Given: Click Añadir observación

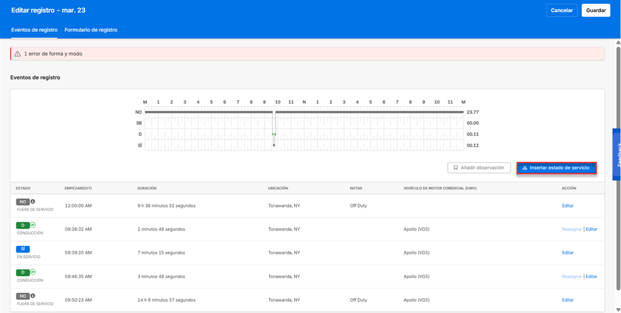Looking at the screenshot, I should [479, 168].
